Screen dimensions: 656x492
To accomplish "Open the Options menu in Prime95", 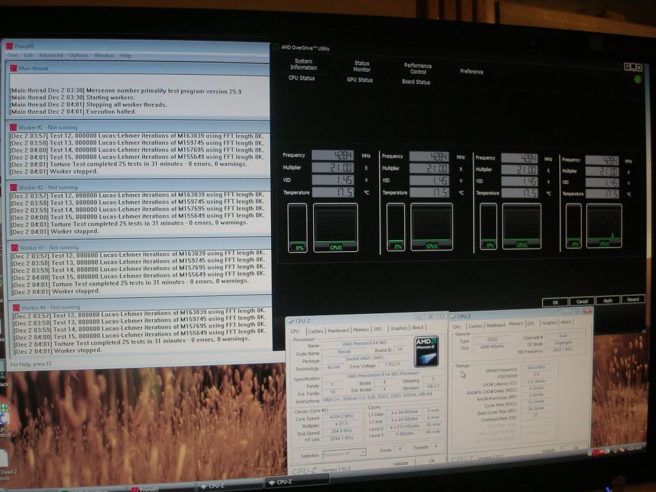I will pos(79,56).
